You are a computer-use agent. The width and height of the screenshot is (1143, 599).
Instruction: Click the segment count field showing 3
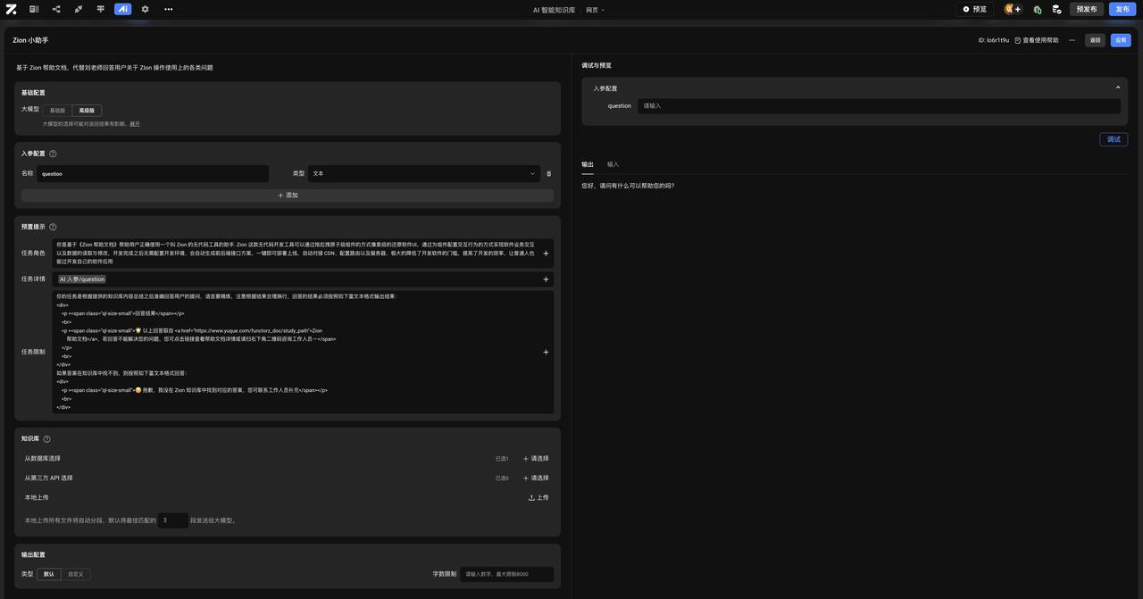click(173, 520)
